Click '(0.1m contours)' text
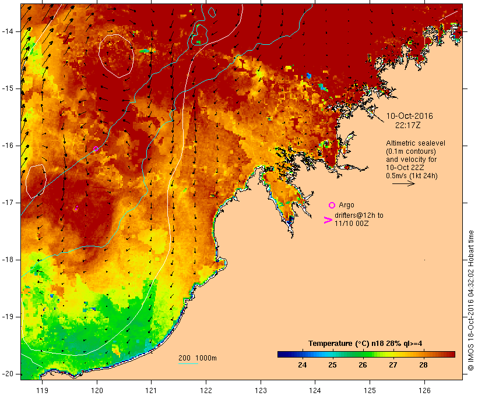478x396 pixels. (411, 151)
